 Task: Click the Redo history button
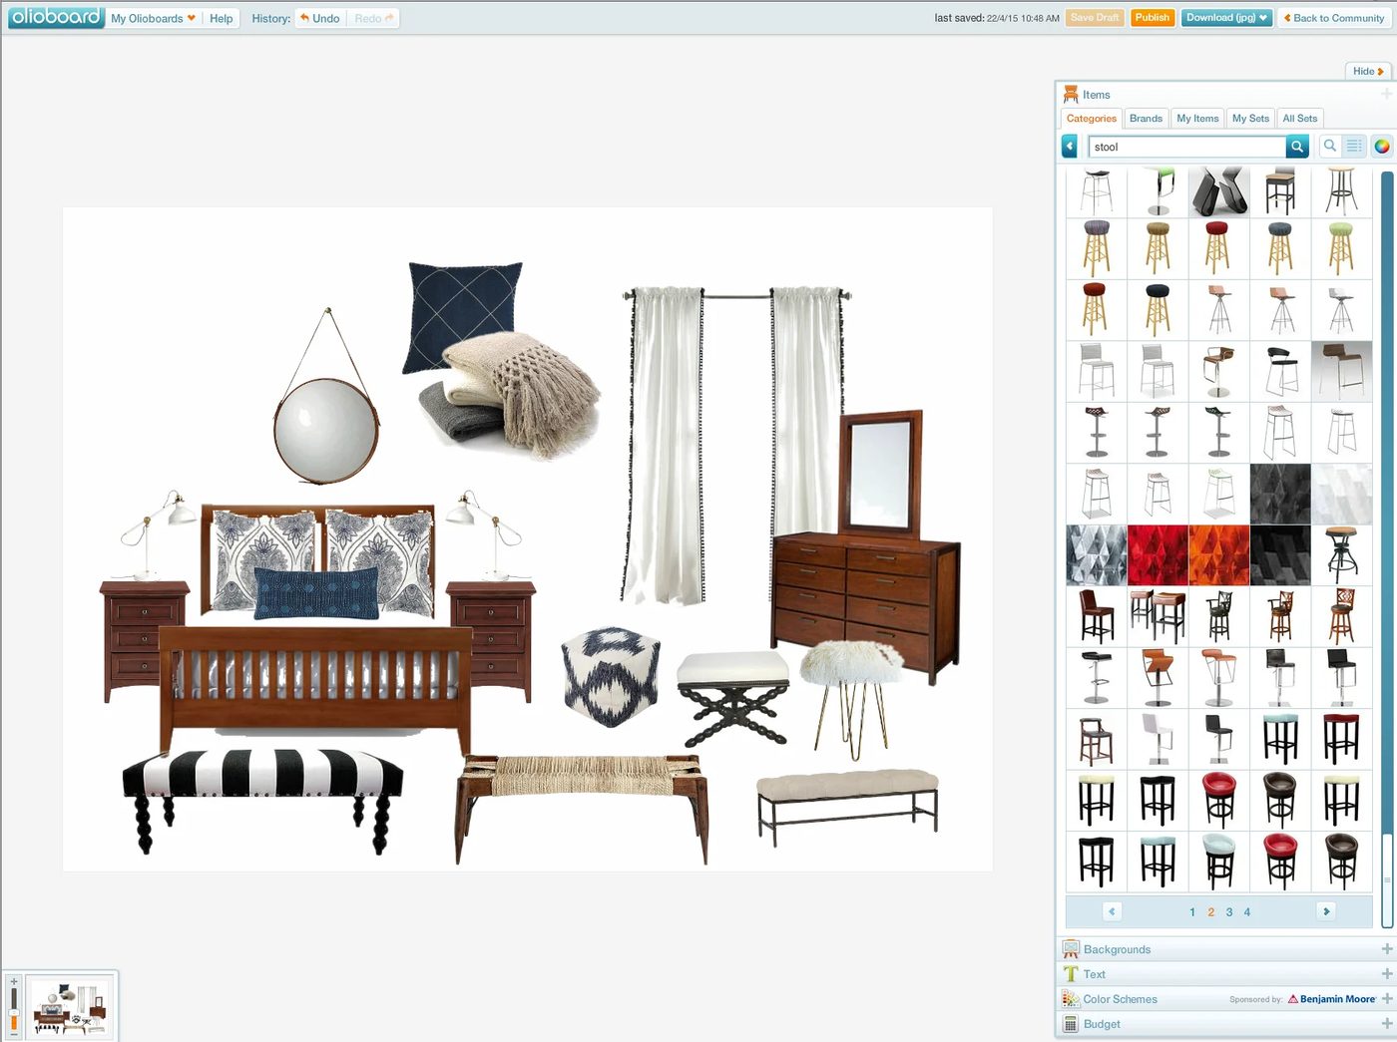pyautogui.click(x=374, y=18)
